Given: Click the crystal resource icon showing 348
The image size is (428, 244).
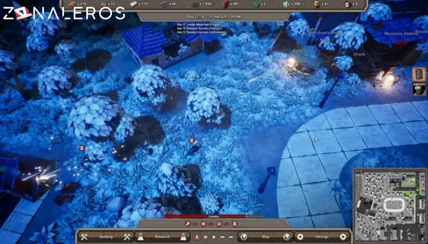Looking at the screenshot, I should (x=286, y=4).
